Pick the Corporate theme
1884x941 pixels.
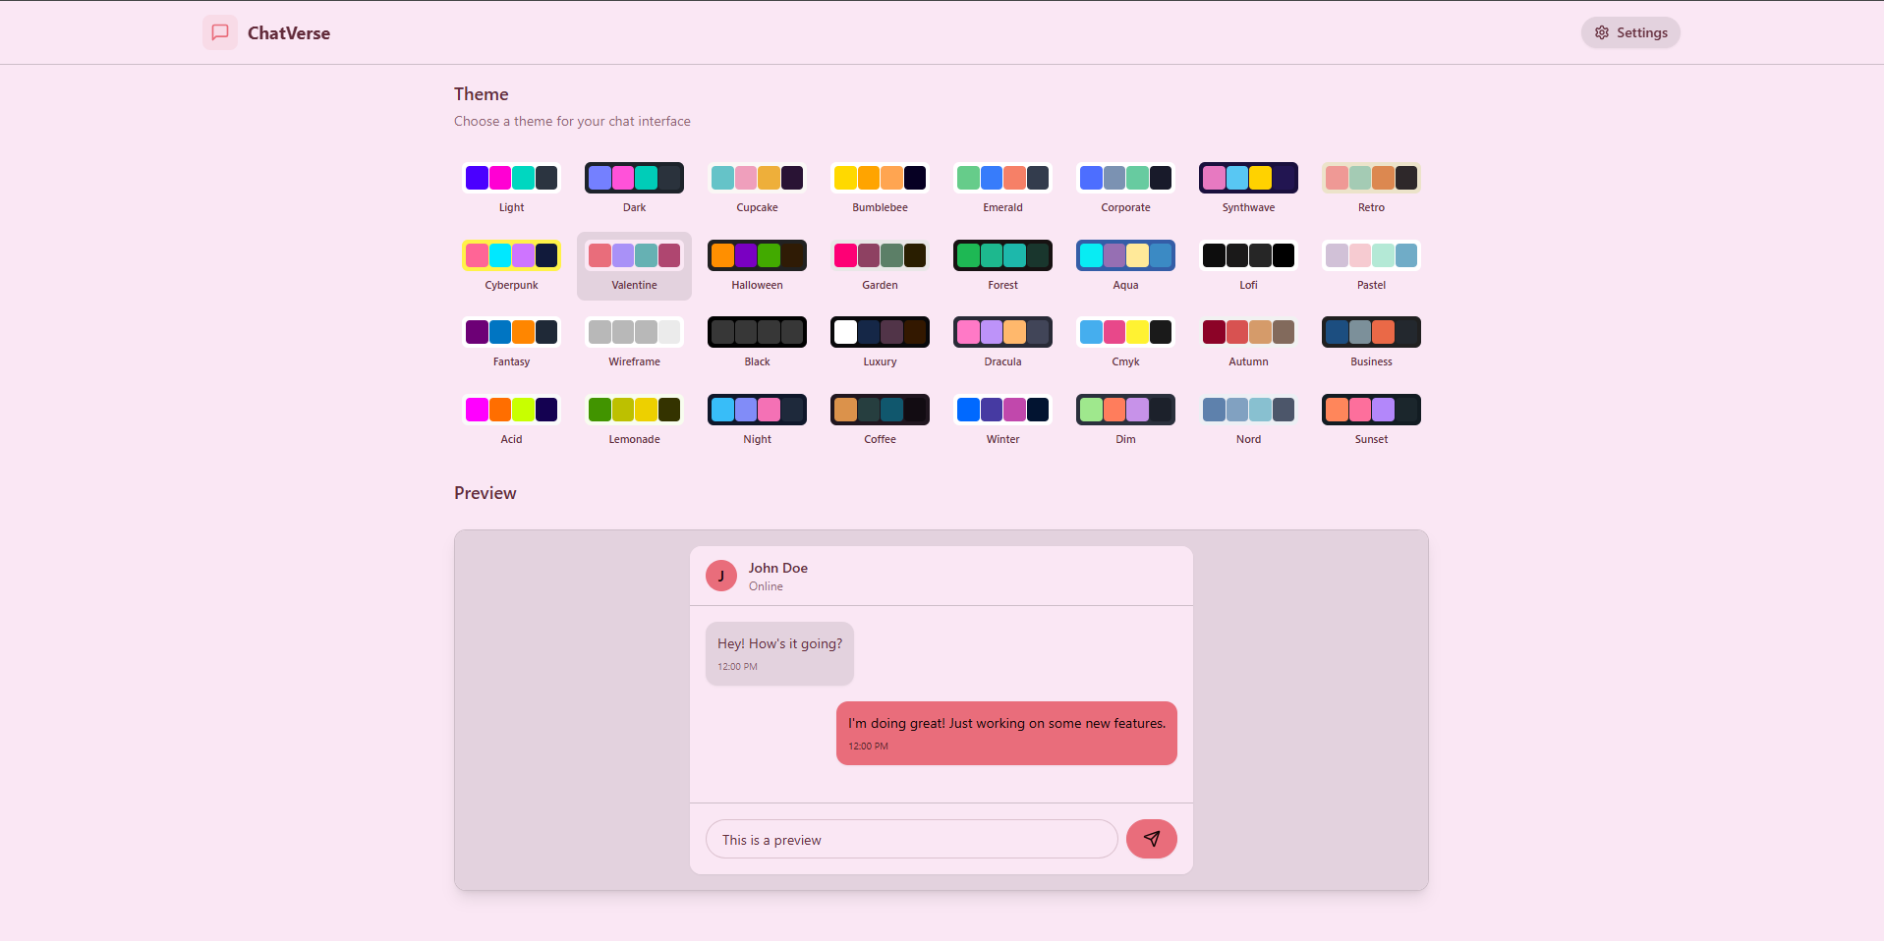[x=1125, y=189]
